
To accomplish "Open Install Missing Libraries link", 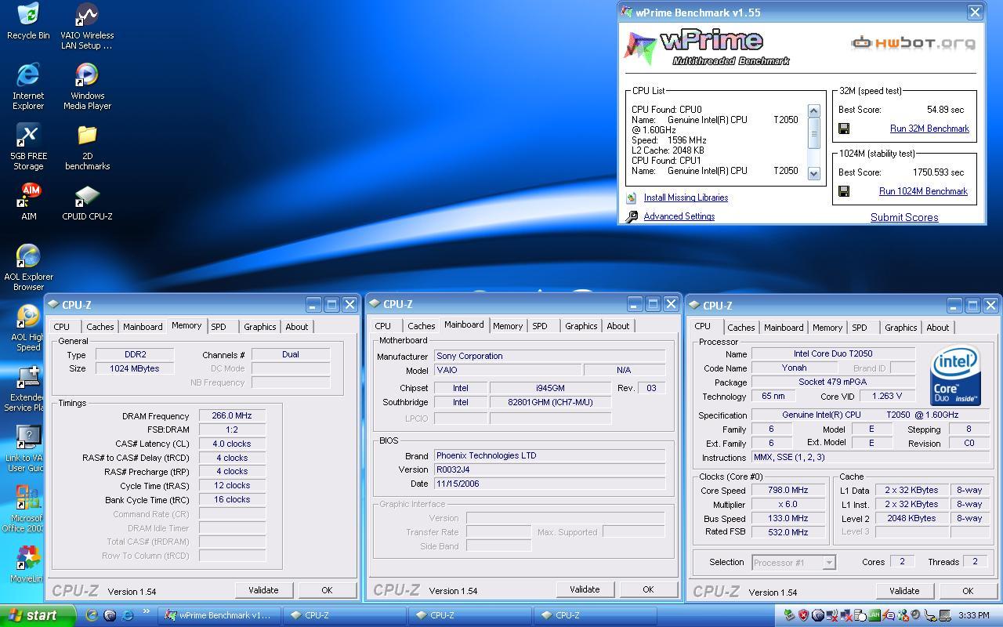I will click(x=686, y=198).
